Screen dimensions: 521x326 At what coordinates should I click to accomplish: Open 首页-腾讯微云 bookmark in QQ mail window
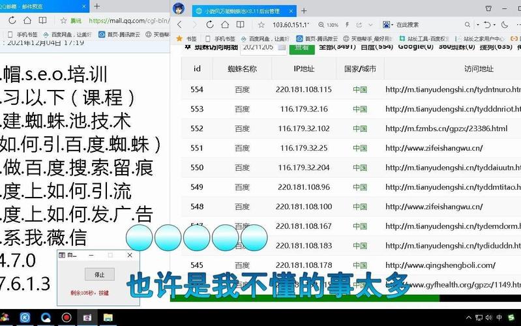(119, 34)
